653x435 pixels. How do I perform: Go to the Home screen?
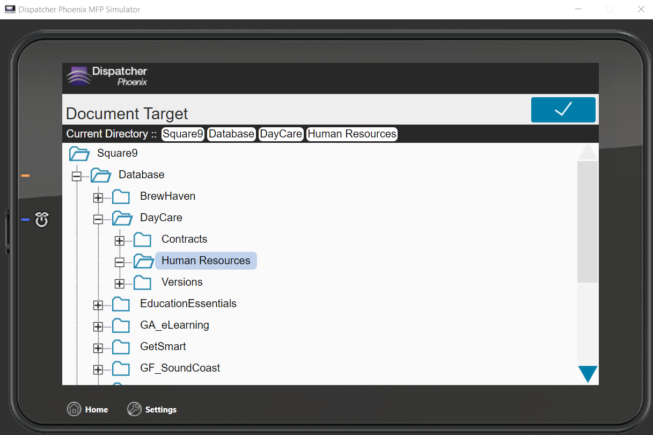pos(87,409)
